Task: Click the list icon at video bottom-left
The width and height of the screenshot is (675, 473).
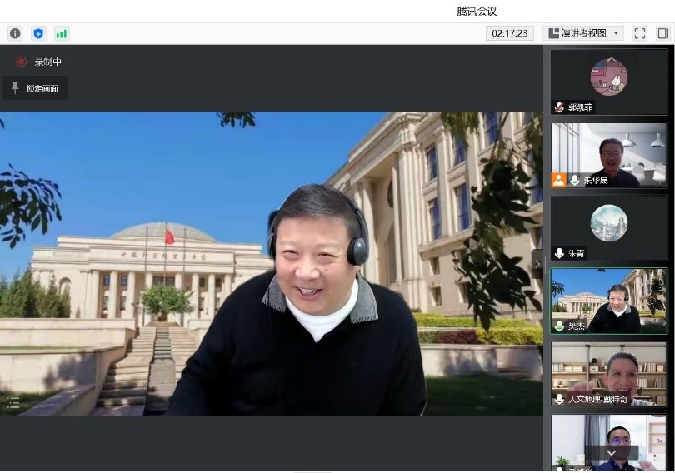Action: click(x=13, y=403)
